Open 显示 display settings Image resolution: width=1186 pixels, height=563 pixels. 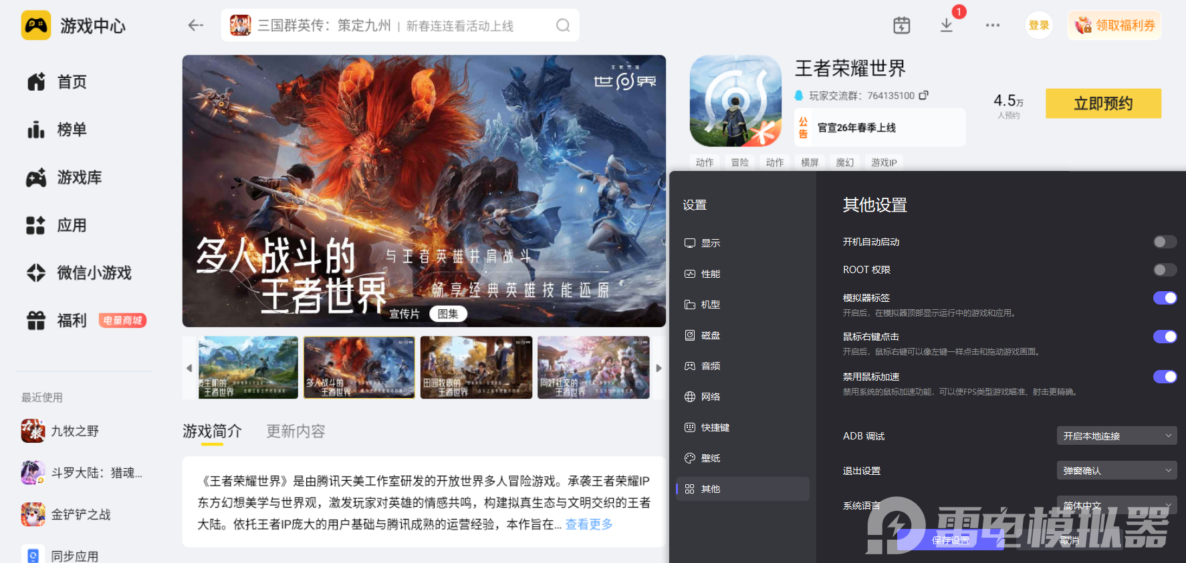point(743,243)
